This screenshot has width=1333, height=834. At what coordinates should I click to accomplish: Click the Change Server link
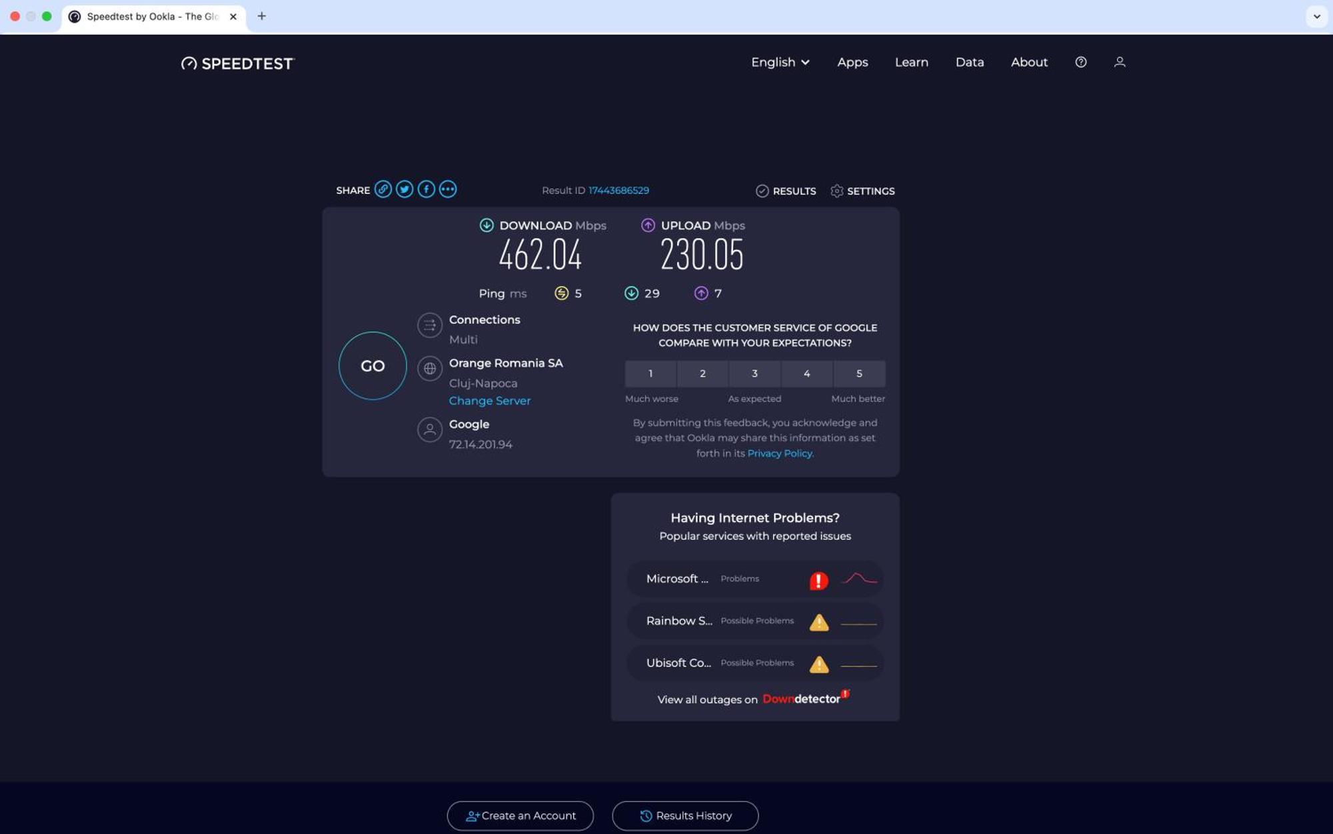tap(490, 401)
